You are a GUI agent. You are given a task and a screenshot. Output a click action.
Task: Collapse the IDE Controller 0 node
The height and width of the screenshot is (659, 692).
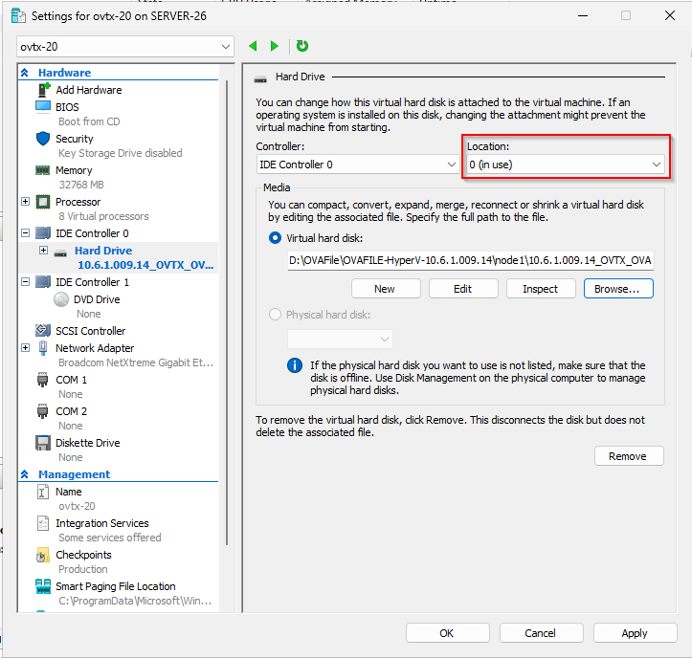coord(26,233)
